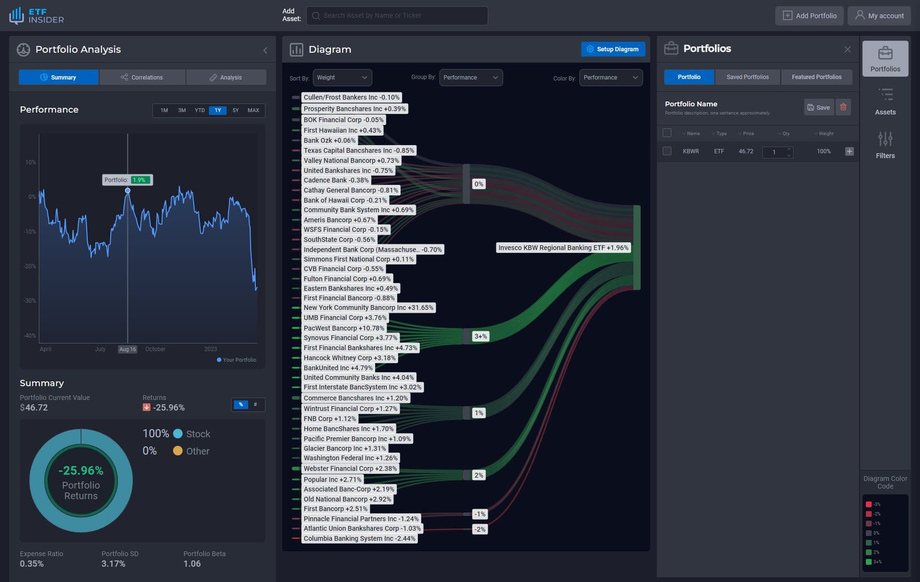Image resolution: width=920 pixels, height=582 pixels.
Task: Sort the table by Name column
Action: [x=690, y=134]
